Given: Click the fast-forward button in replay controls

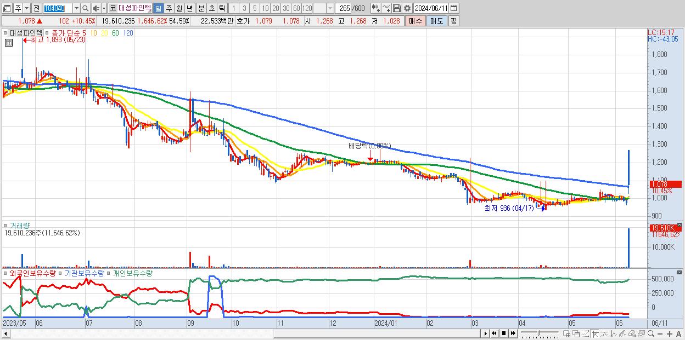Looking at the screenshot, I should 513,333.
